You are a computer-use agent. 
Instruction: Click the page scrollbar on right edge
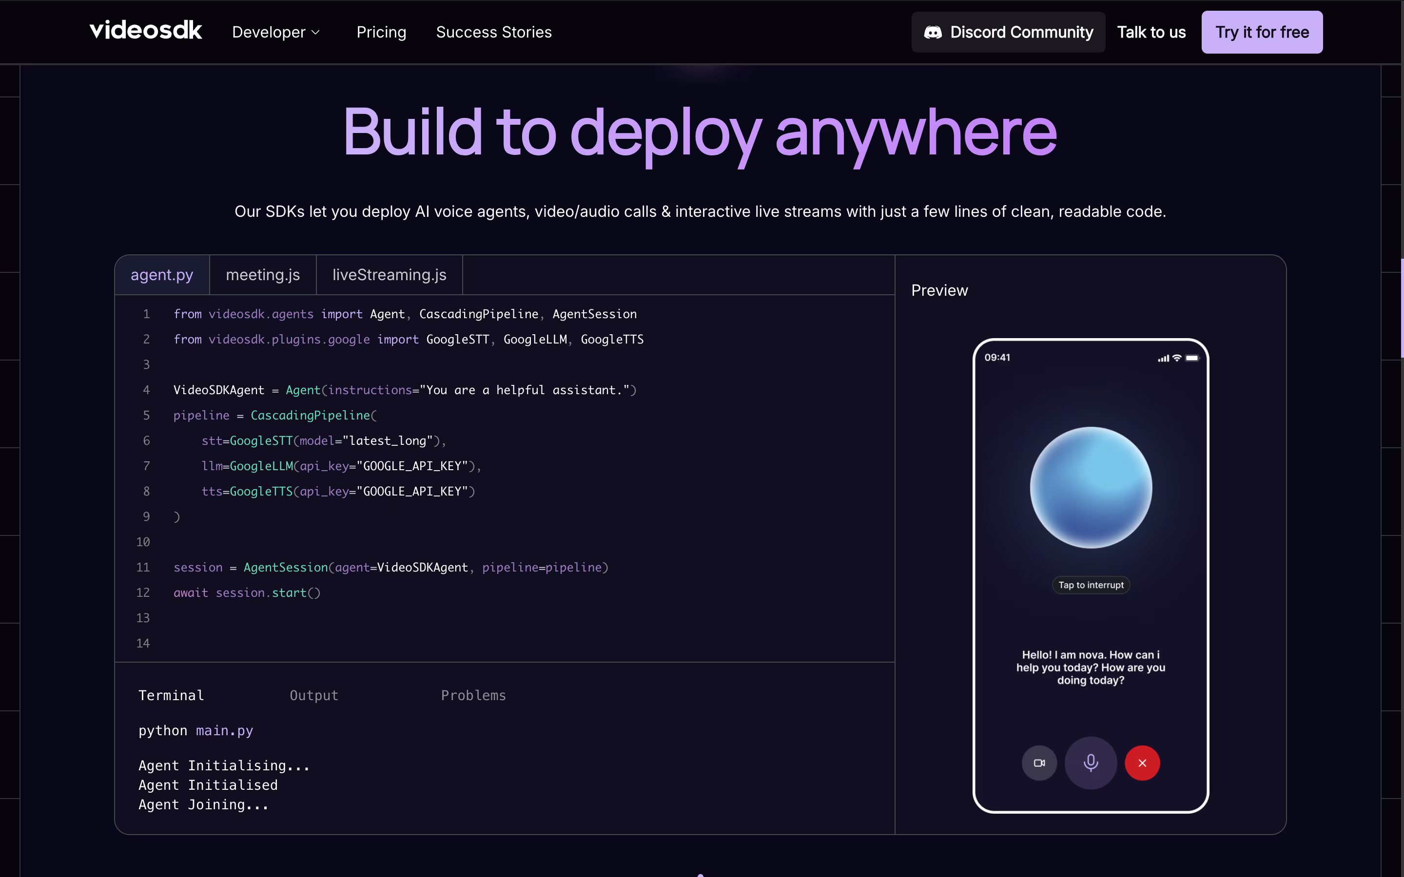[1402, 307]
